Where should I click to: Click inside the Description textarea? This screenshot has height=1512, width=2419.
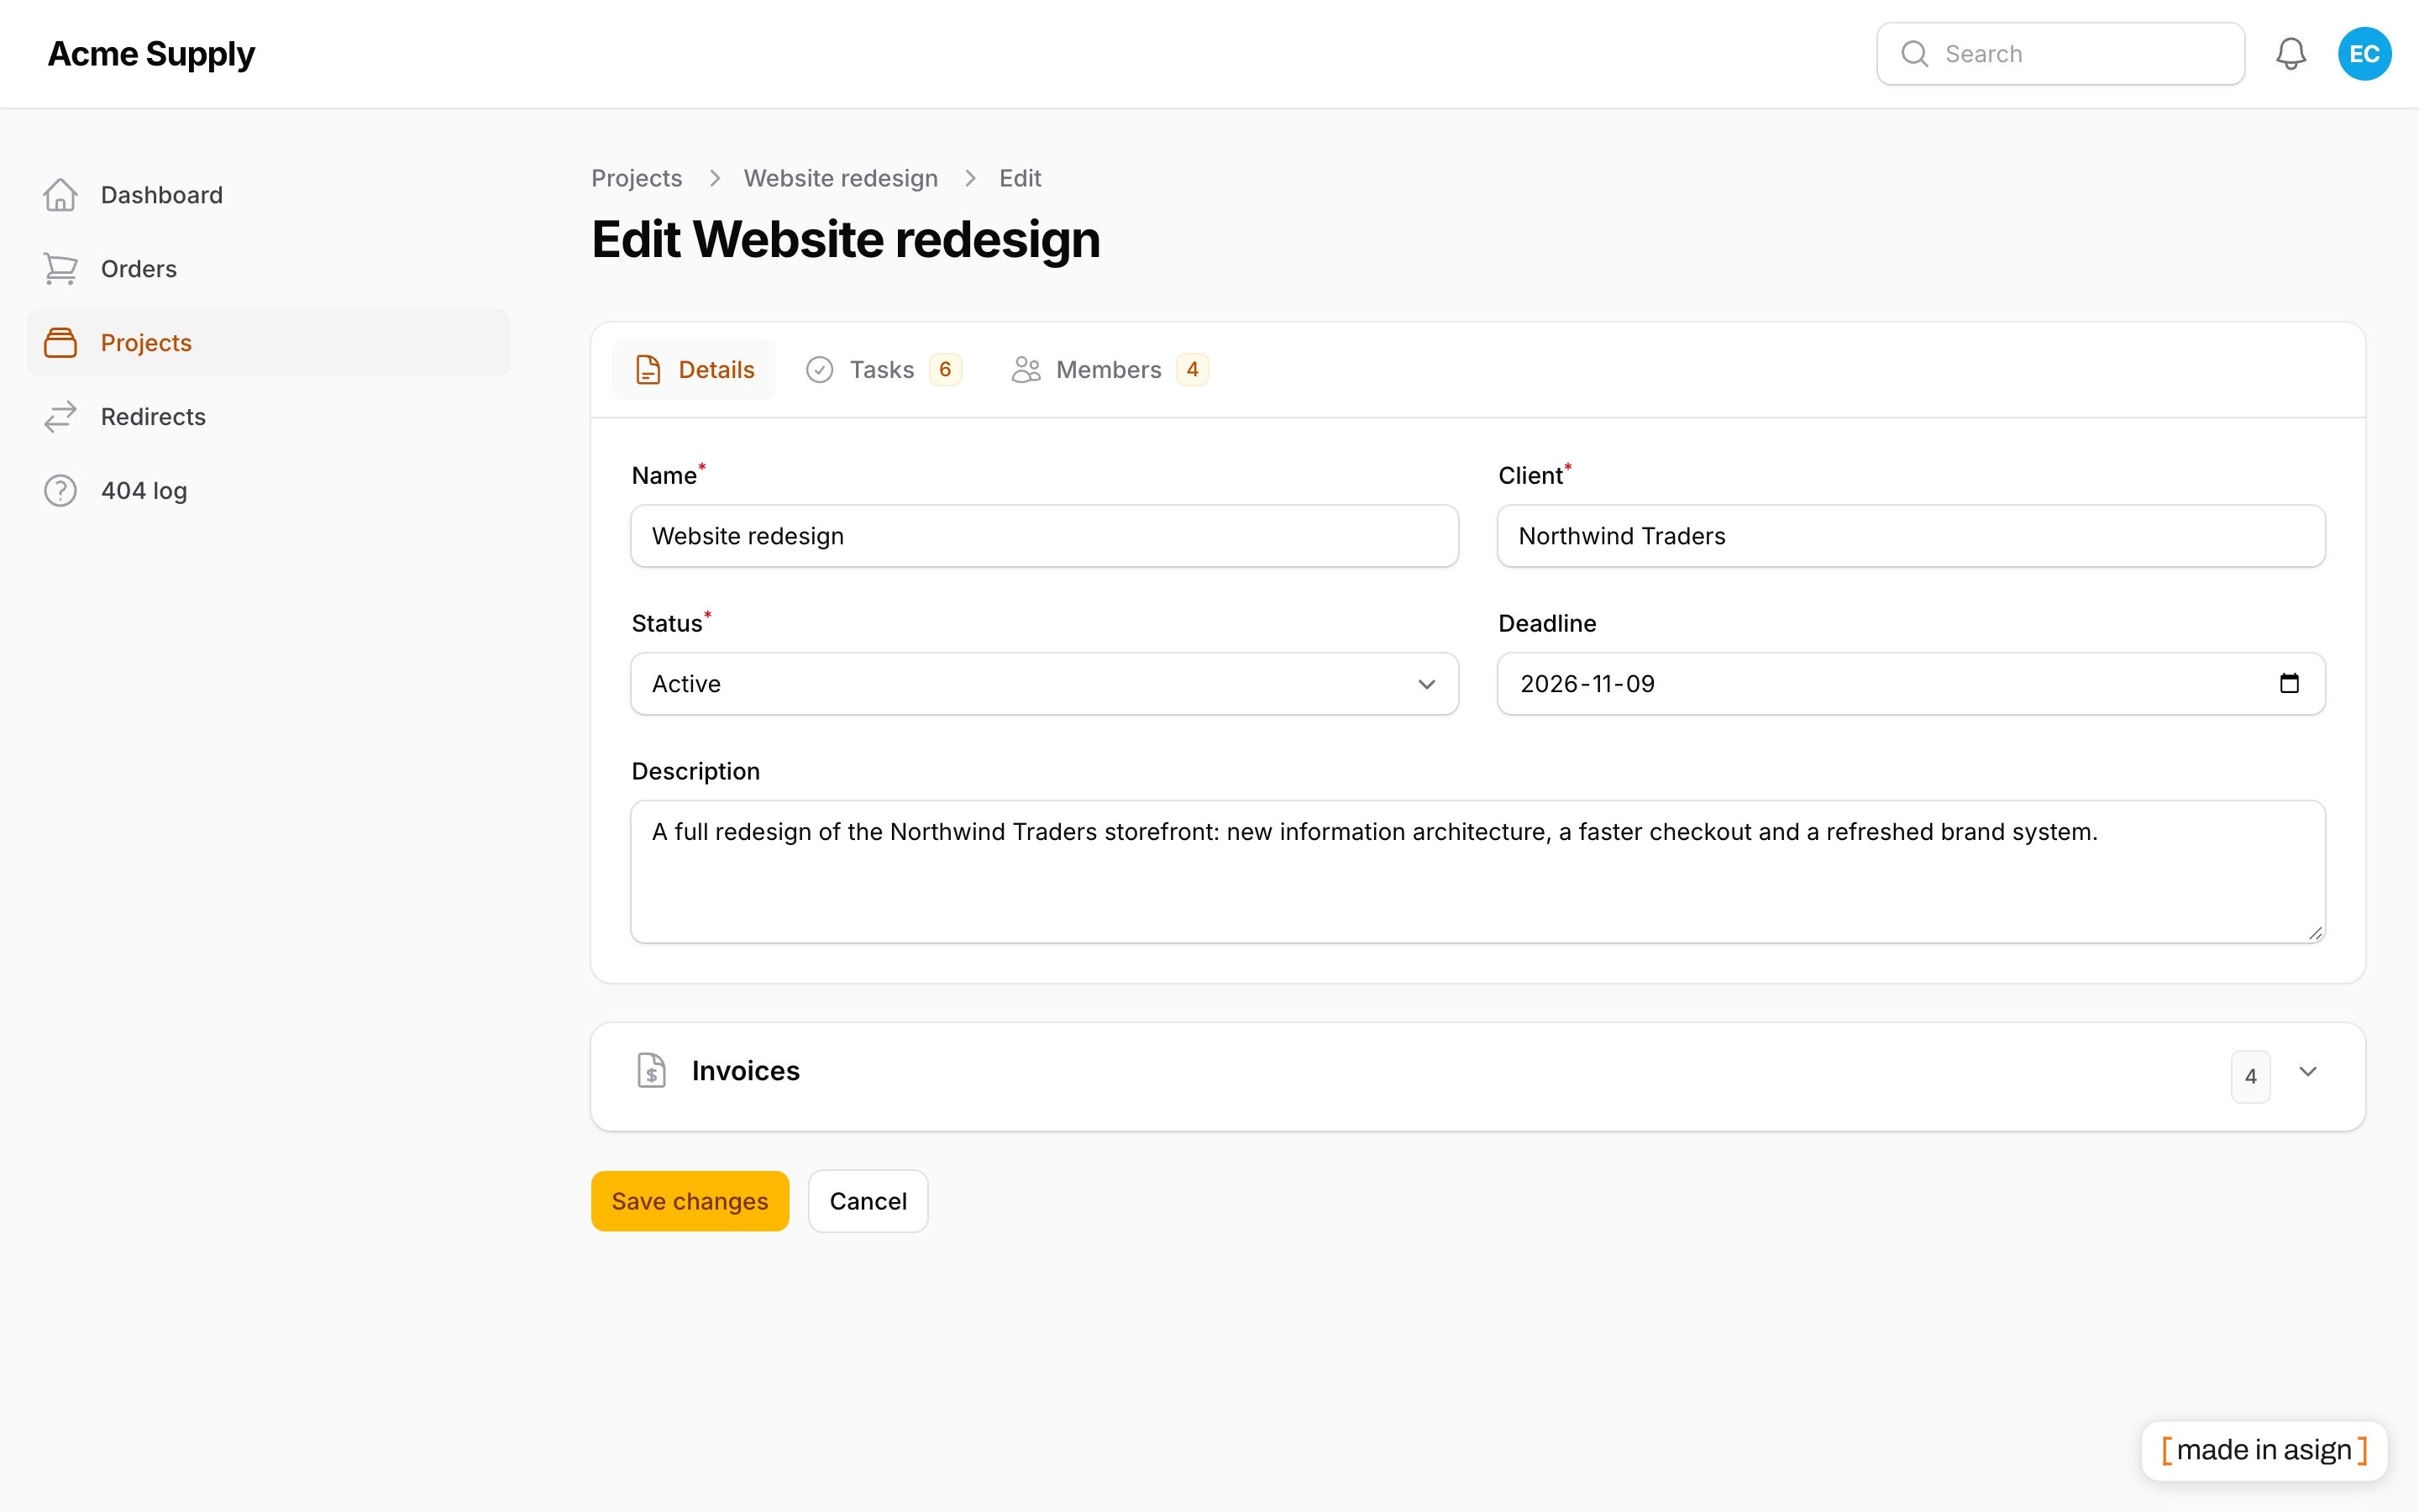tap(1477, 872)
